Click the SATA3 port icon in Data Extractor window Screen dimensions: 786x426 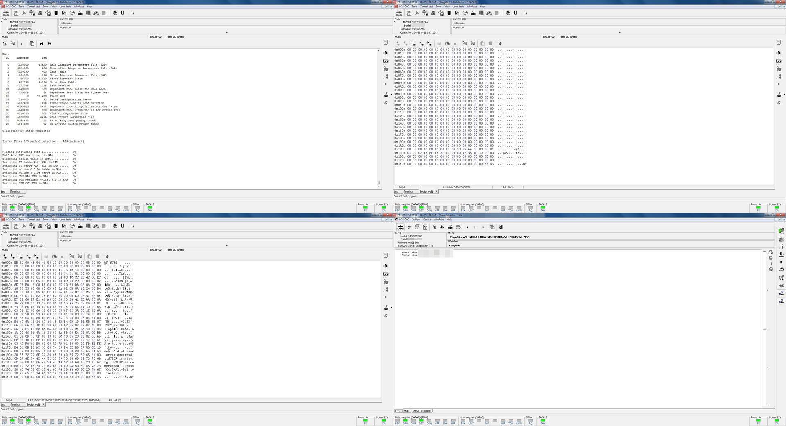[400, 227]
